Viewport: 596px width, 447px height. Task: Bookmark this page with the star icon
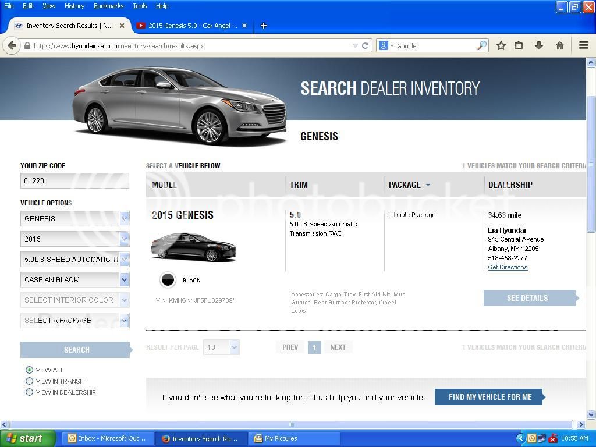(501, 45)
